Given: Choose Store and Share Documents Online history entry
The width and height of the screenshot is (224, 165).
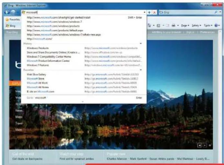Looking at the screenshot, I should click(84, 53).
